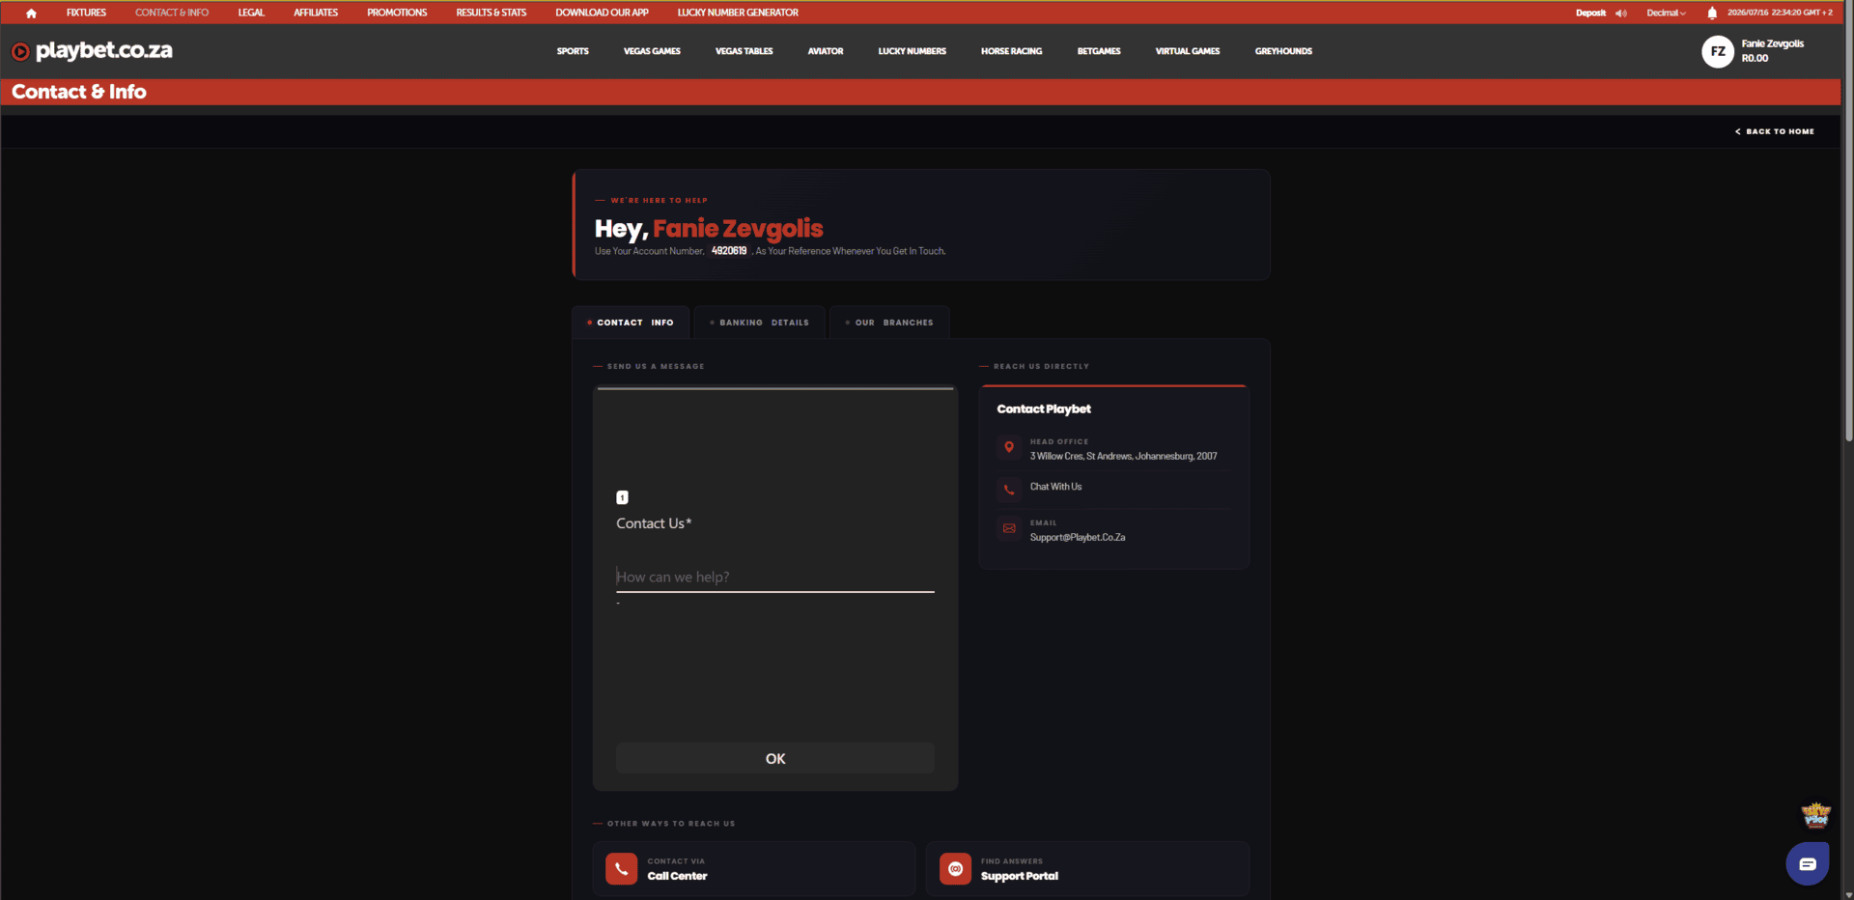Click the Support@Playbet.Co.Za email address
1854x900 pixels.
[1078, 537]
